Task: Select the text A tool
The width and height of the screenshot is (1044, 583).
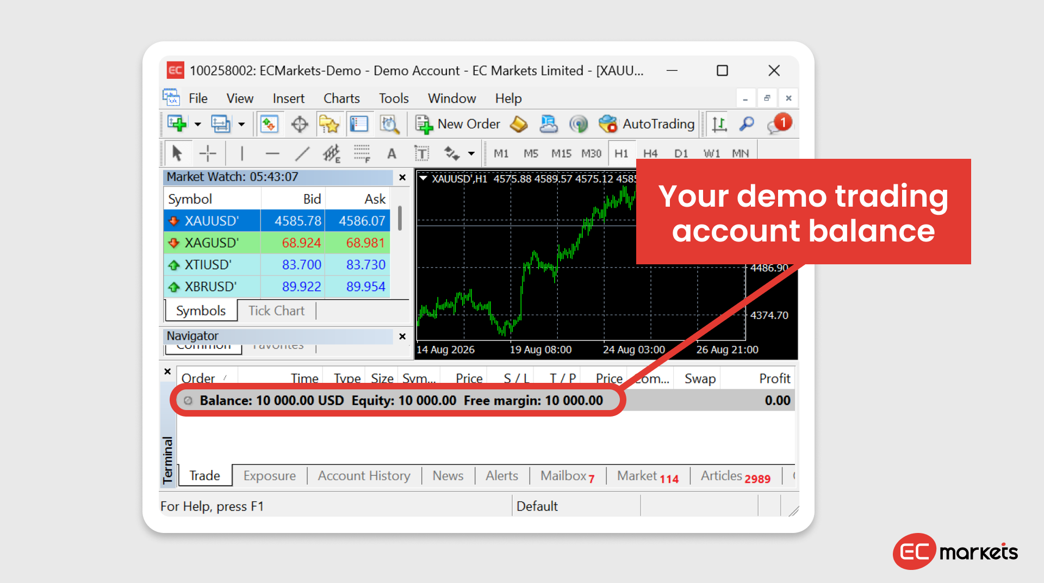Action: (x=391, y=153)
